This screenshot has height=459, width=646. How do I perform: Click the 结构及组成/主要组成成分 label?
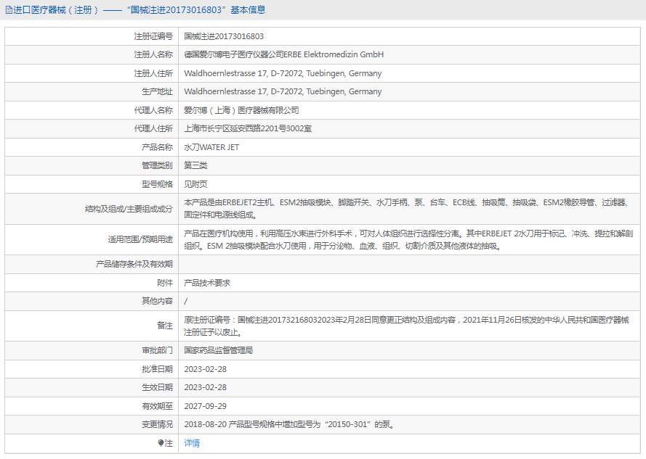coord(129,209)
